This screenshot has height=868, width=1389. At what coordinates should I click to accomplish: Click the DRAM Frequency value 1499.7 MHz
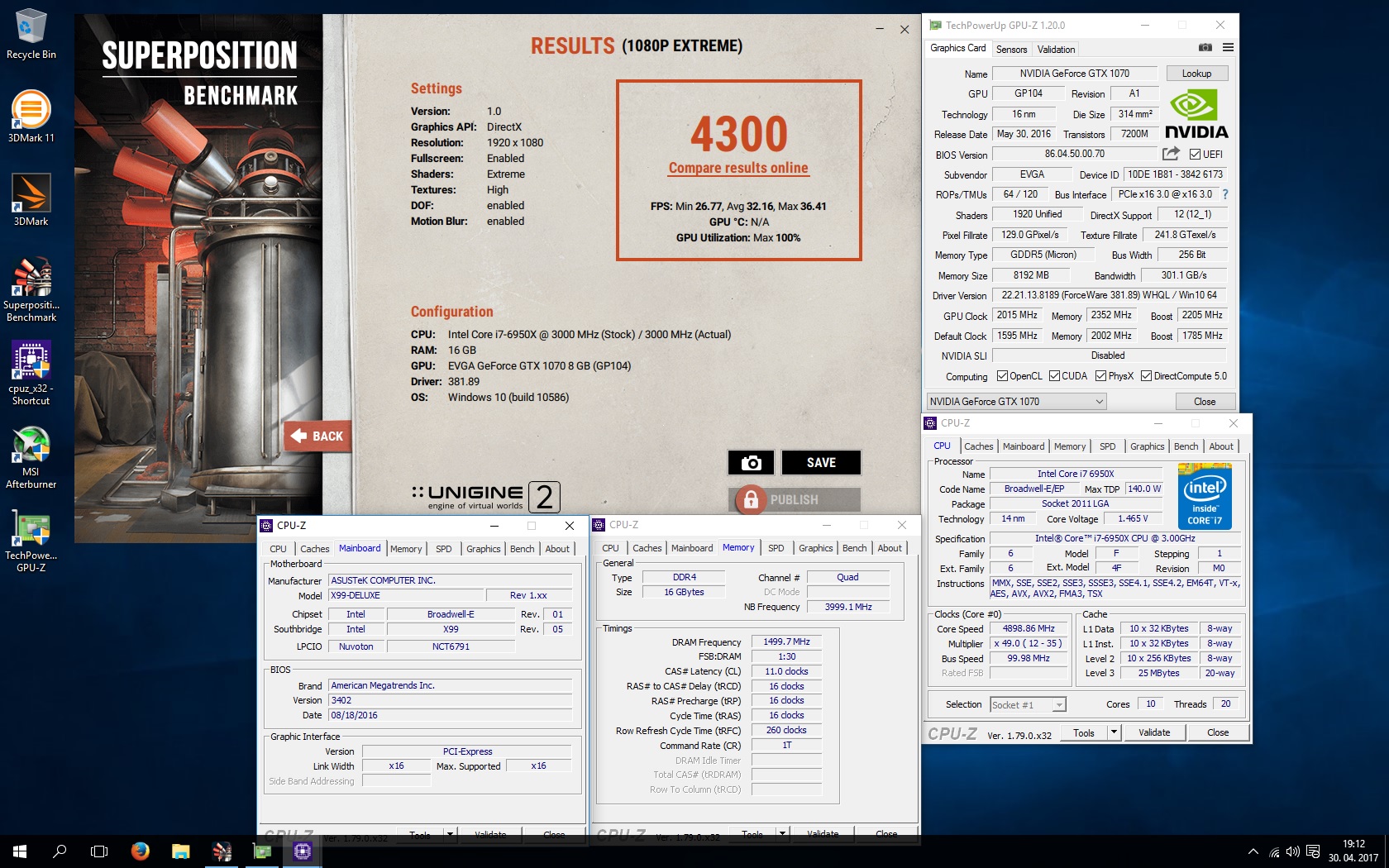tap(786, 641)
